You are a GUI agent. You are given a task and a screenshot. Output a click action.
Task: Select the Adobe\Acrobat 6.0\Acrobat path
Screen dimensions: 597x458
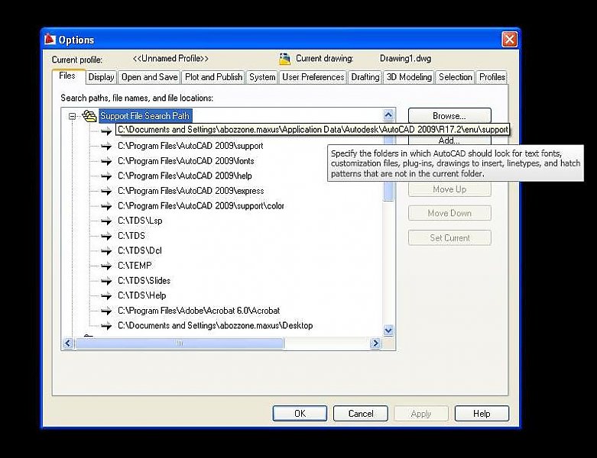click(199, 311)
